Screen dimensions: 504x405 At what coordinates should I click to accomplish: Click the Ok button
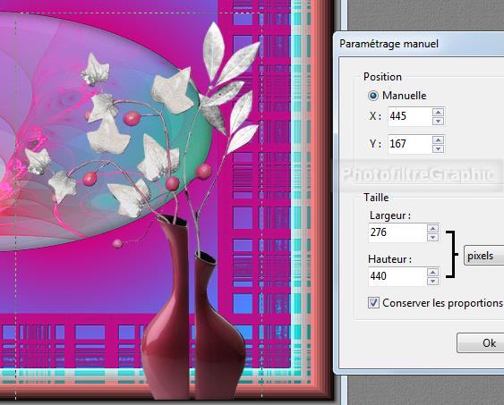point(480,343)
